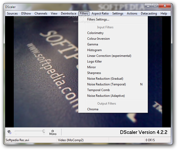Enable the Gamma filter
The width and height of the screenshot is (178, 150).
pos(113,44)
